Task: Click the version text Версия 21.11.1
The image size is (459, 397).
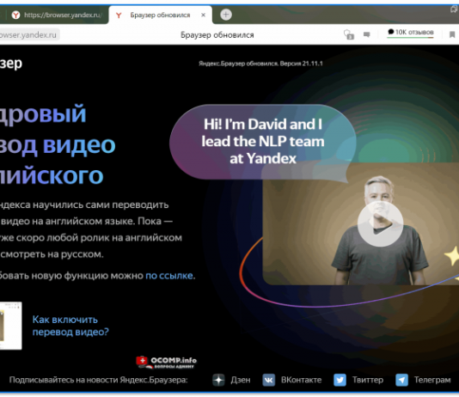Action: pos(301,64)
